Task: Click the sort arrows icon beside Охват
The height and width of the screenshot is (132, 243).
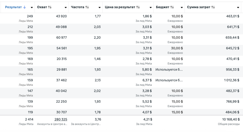Action: (50, 7)
